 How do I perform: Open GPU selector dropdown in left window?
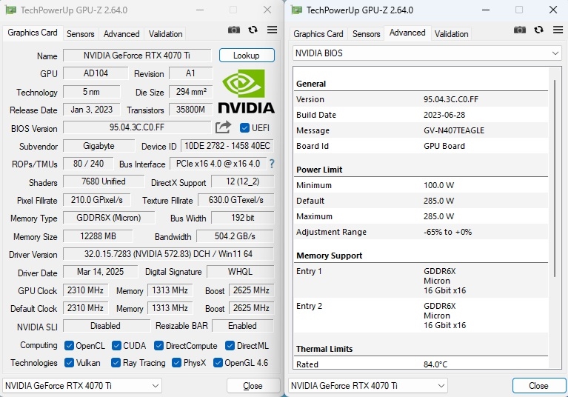(x=82, y=386)
